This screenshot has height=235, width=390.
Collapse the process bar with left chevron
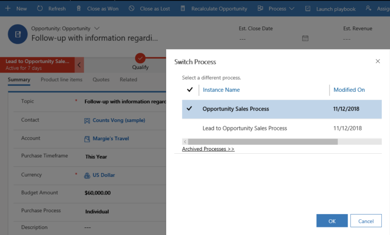[x=79, y=64]
